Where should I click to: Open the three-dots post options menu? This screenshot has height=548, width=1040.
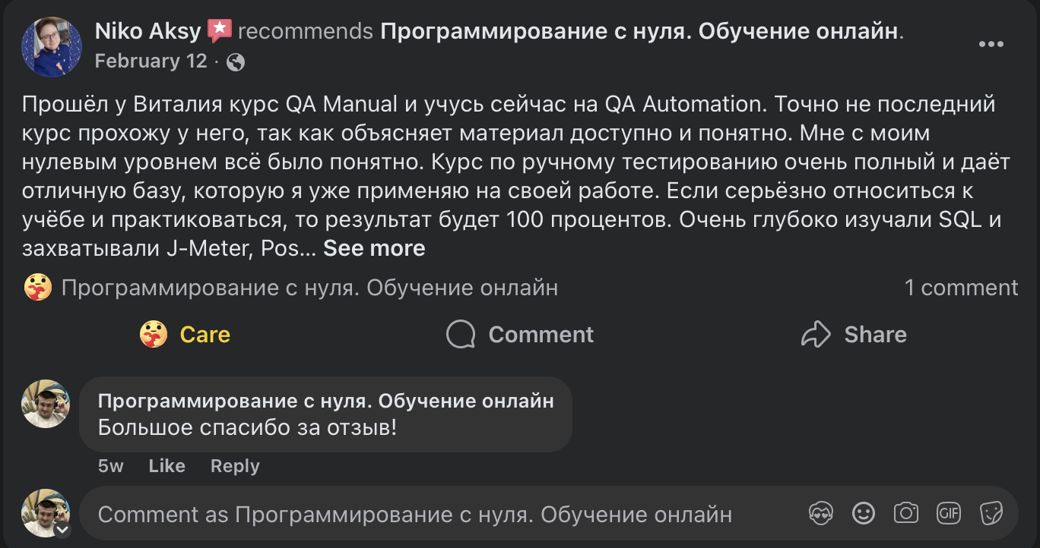pyautogui.click(x=991, y=45)
